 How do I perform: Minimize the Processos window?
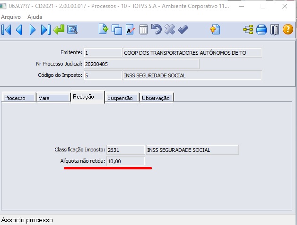242,6
